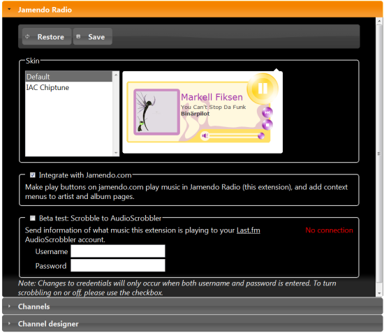
Task: Collapse the Jamendo Radio section
Action: tap(9, 9)
